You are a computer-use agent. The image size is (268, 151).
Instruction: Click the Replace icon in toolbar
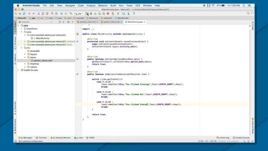point(56,13)
